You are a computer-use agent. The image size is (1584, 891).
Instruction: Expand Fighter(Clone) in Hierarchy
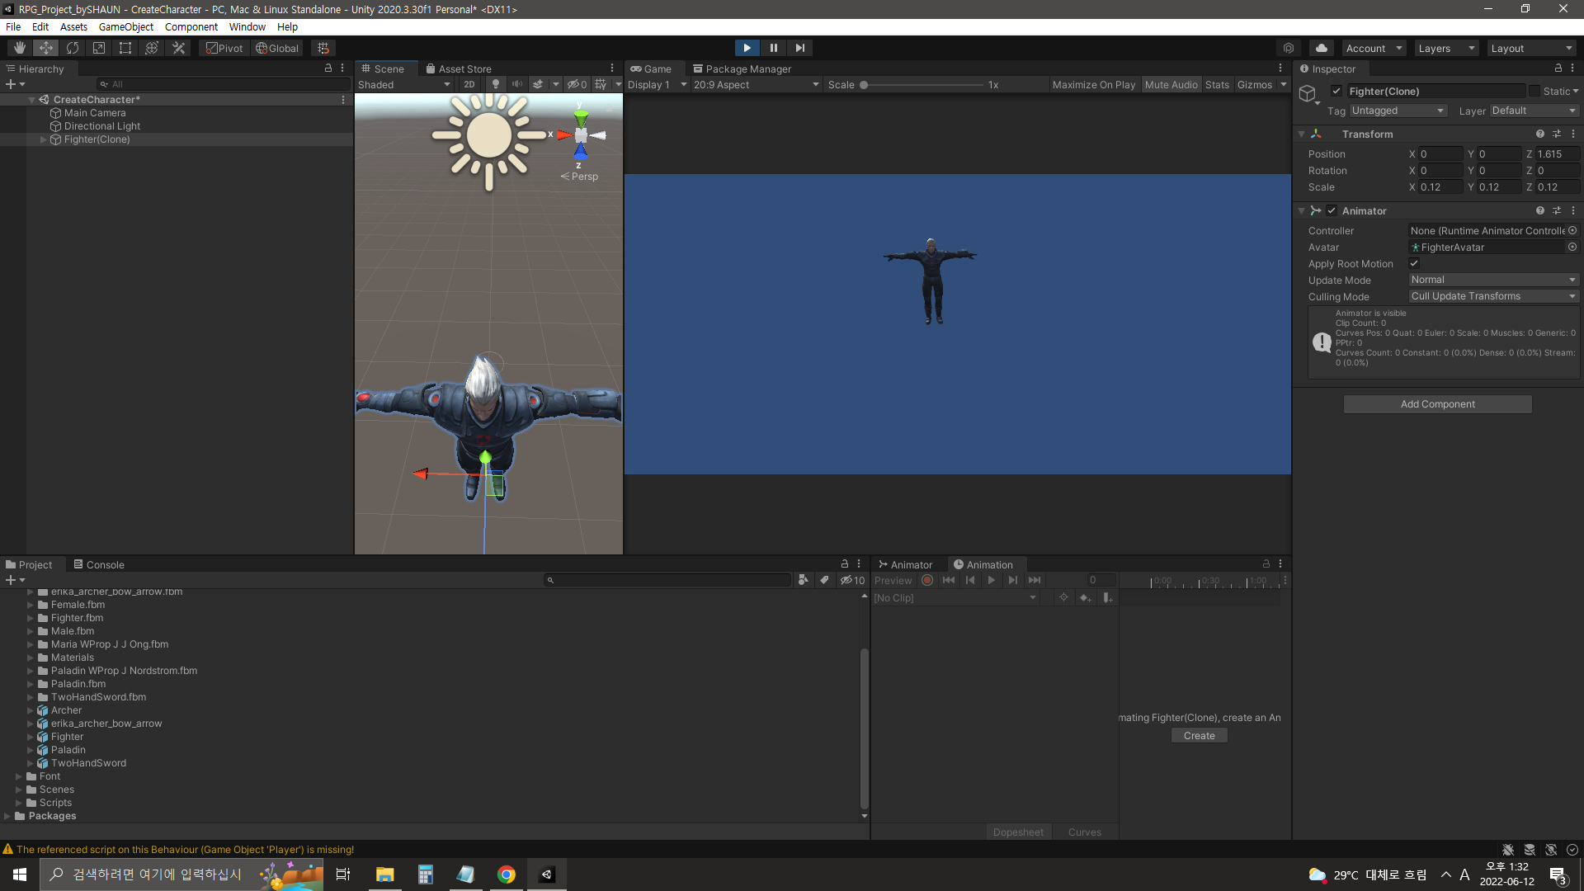(x=44, y=139)
